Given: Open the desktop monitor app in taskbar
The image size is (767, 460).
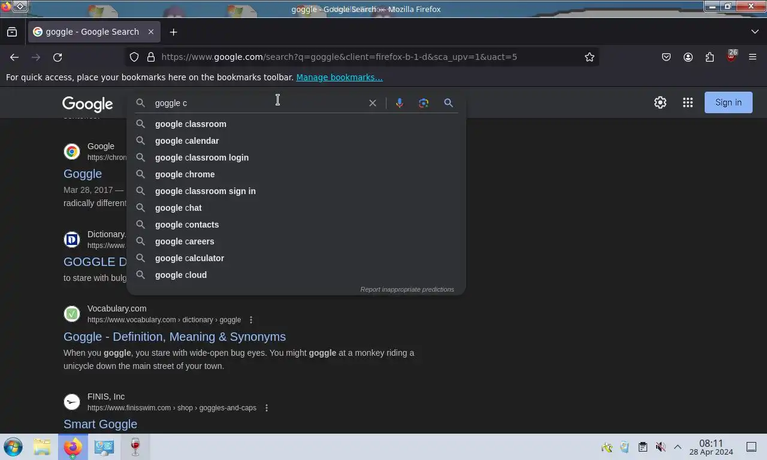Looking at the screenshot, I should (x=104, y=447).
